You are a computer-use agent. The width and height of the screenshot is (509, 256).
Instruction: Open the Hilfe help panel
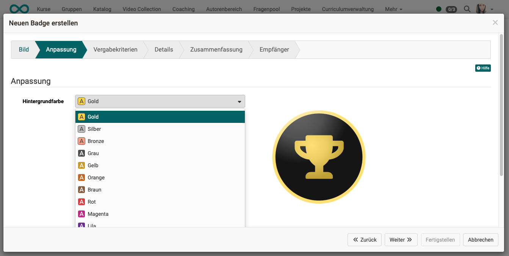(x=483, y=68)
